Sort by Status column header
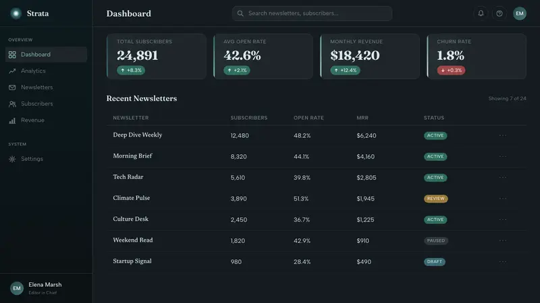The width and height of the screenshot is (540, 303). 434,118
